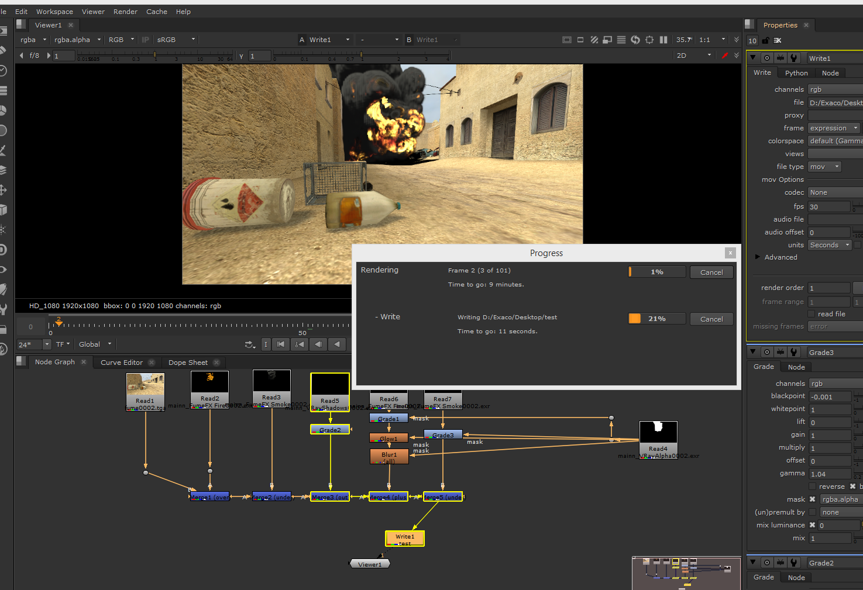863x590 pixels.
Task: Switch to the Dope Sheet tab
Action: point(188,363)
